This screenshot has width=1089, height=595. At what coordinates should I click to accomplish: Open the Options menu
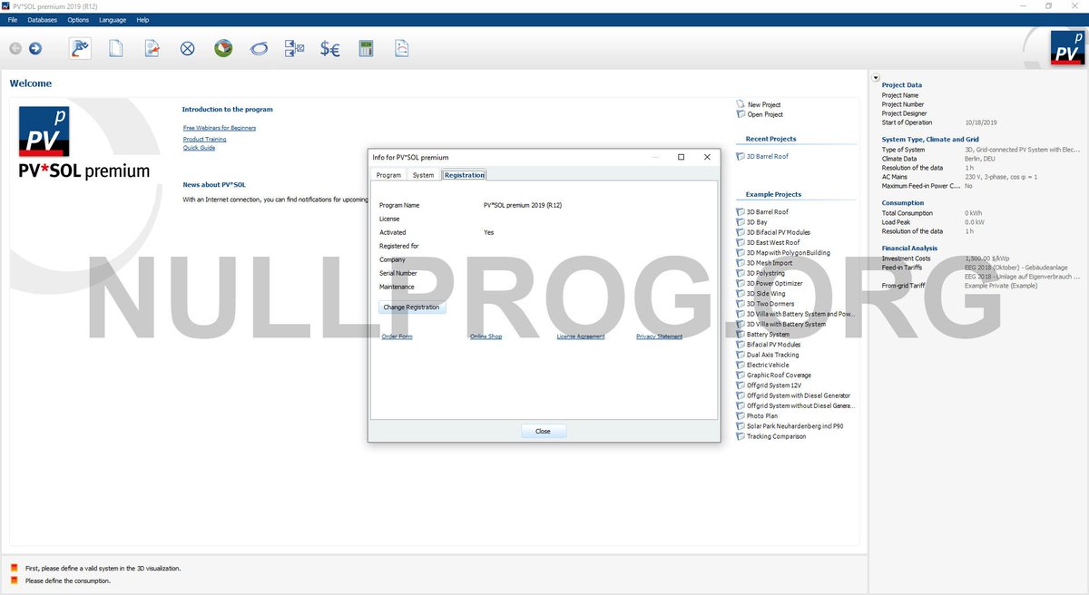[x=78, y=19]
